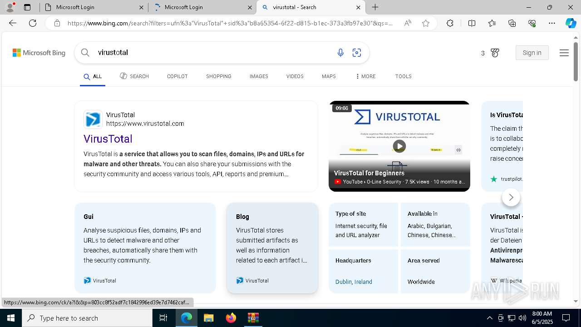The width and height of the screenshot is (581, 327).
Task: Click the Sign in button
Action: (532, 53)
